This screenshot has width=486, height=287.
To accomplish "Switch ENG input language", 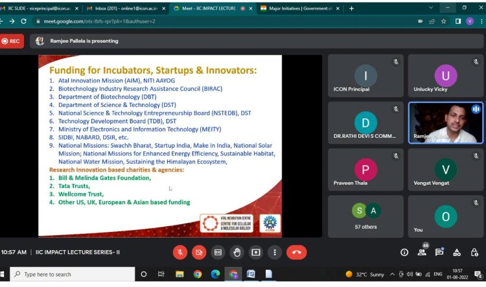I will pyautogui.click(x=438, y=274).
